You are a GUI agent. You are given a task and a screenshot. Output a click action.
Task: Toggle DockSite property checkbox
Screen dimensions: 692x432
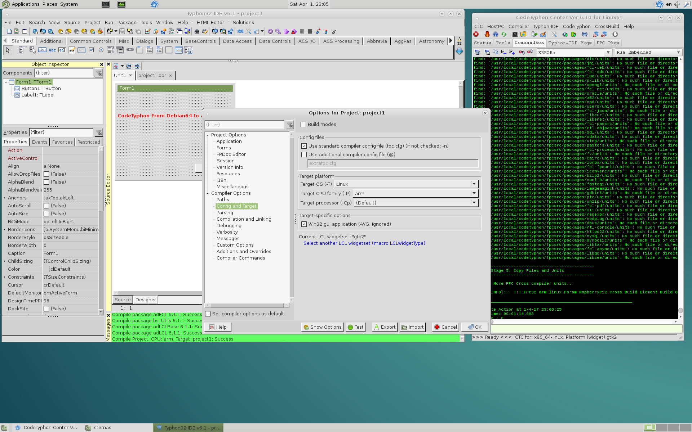46,309
